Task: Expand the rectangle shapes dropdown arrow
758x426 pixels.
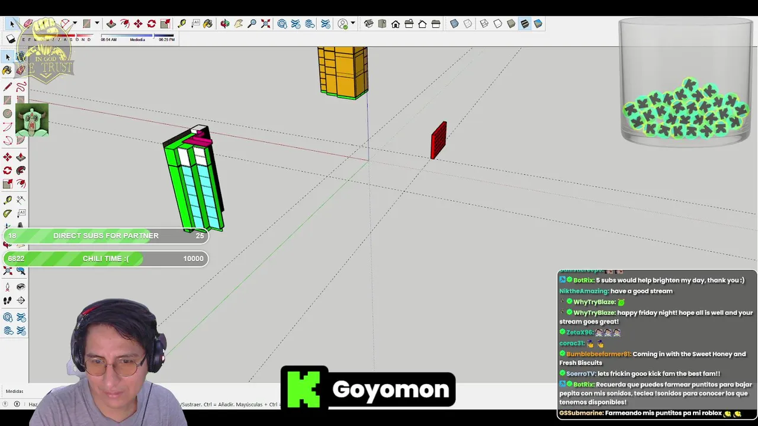Action: 97,24
